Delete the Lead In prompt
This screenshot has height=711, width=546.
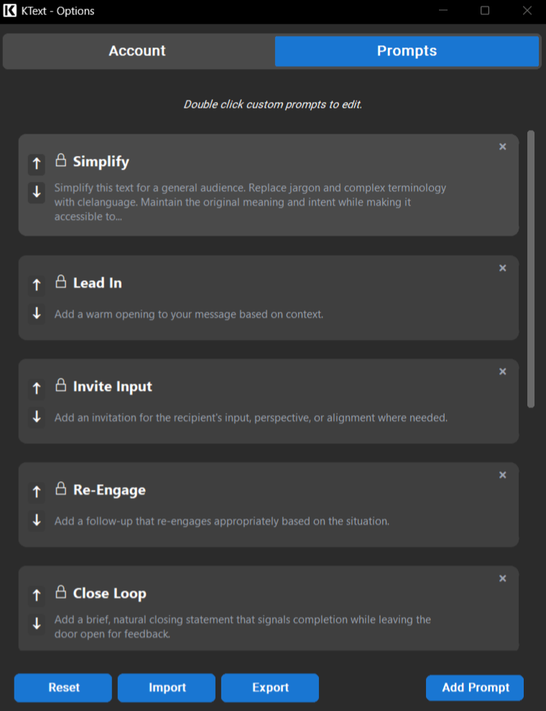[502, 267]
